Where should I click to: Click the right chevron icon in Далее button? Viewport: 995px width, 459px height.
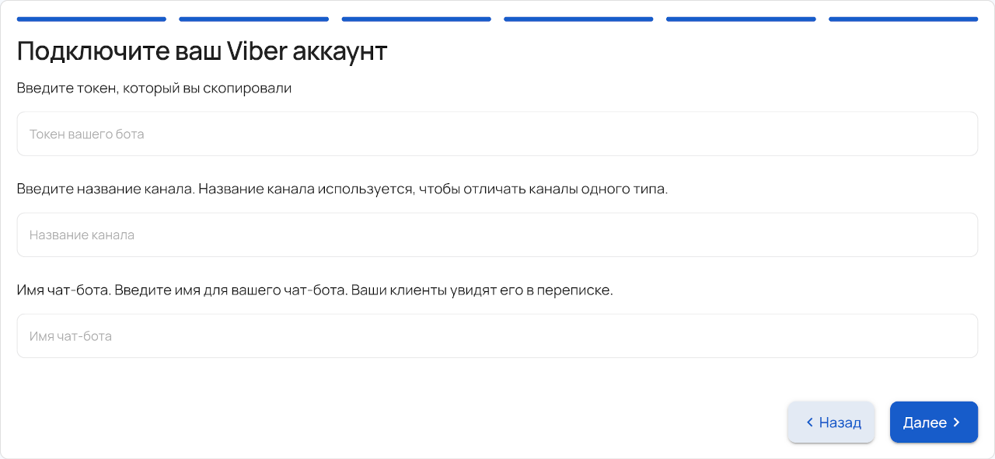pos(956,422)
